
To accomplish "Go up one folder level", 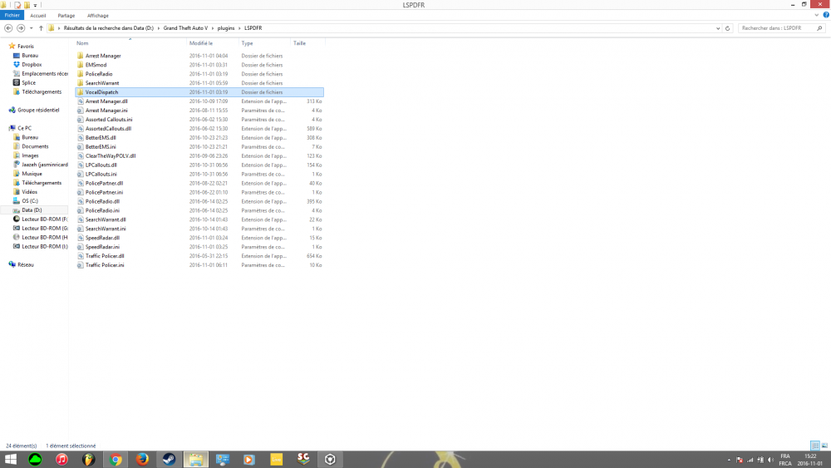I will click(x=41, y=28).
